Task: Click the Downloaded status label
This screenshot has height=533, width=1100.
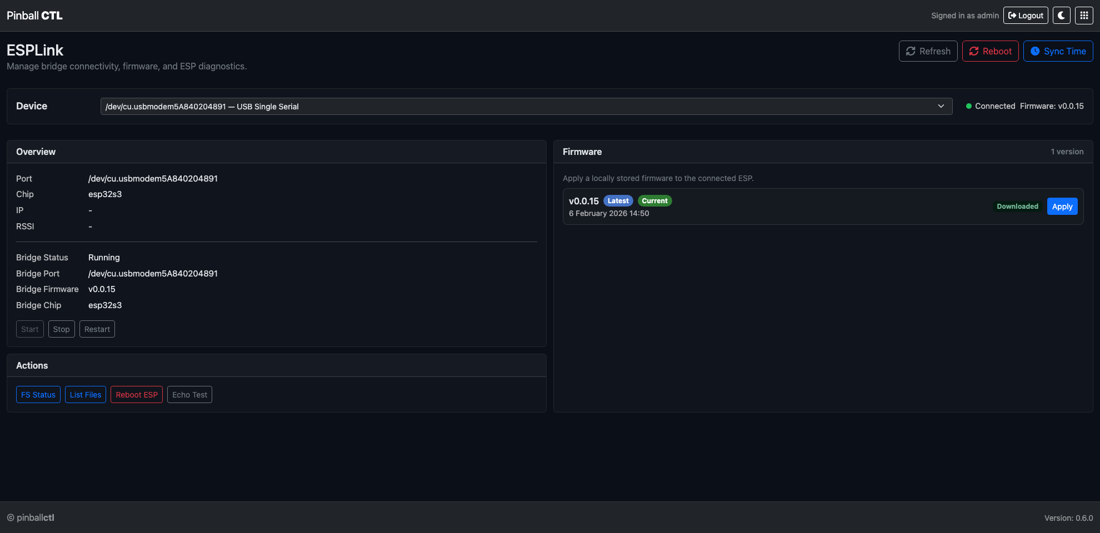Action: 1017,207
